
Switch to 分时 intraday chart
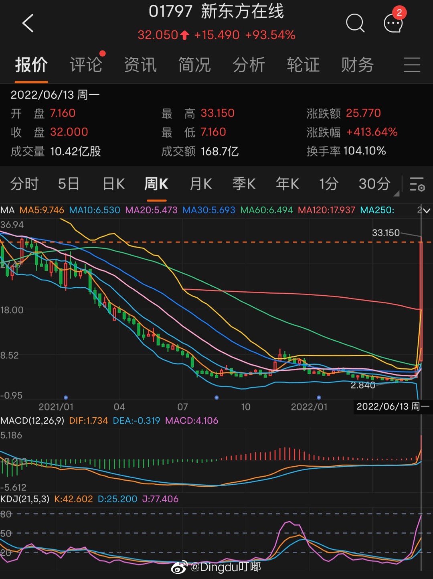tap(24, 184)
